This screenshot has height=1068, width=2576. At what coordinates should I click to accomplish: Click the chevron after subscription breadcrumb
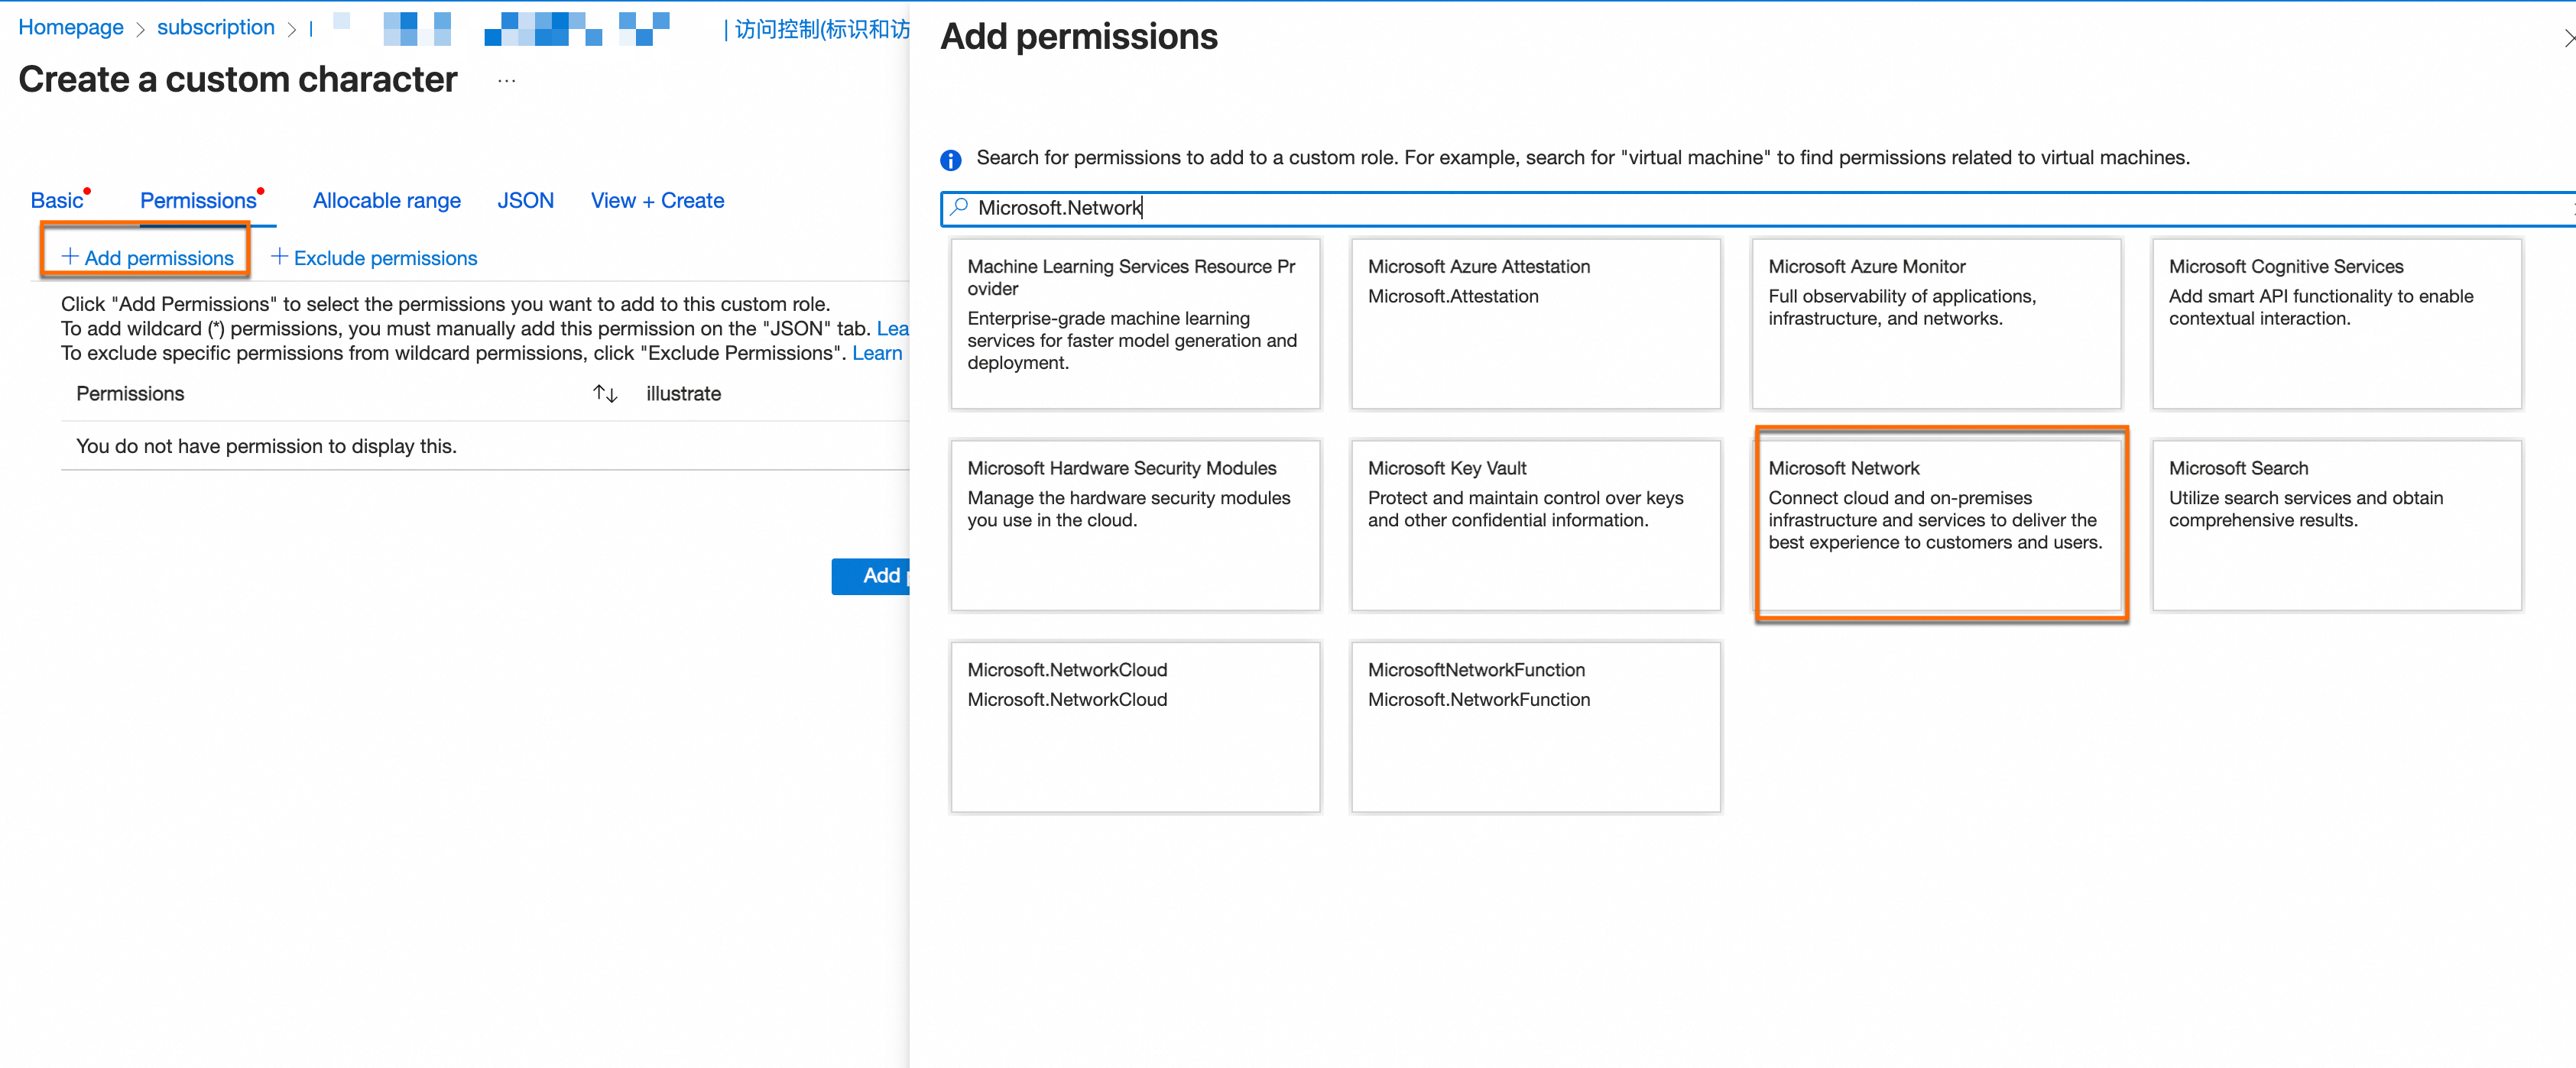point(292,30)
